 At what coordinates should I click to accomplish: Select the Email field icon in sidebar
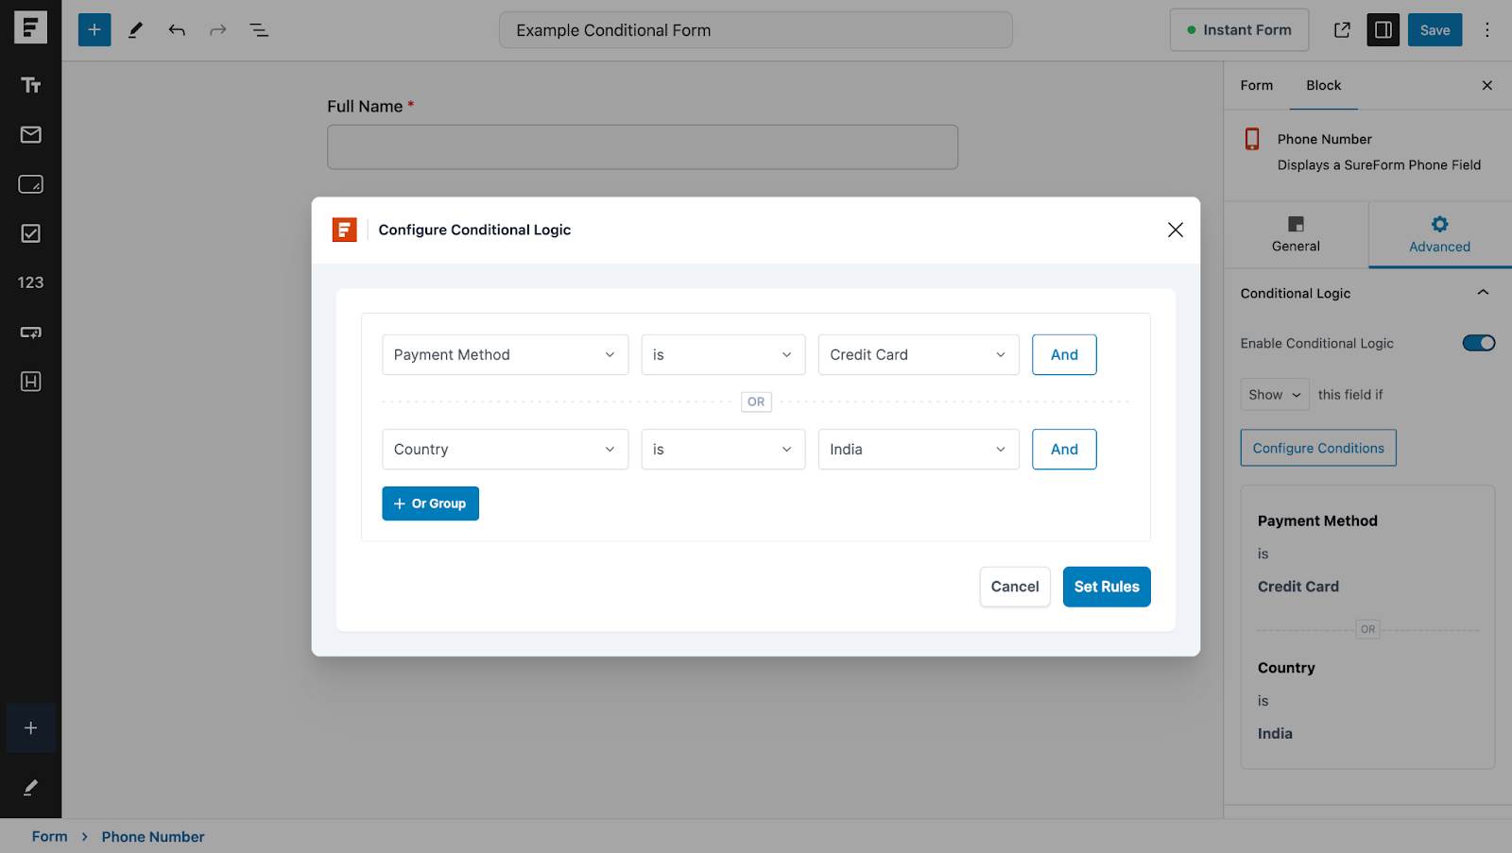point(30,135)
